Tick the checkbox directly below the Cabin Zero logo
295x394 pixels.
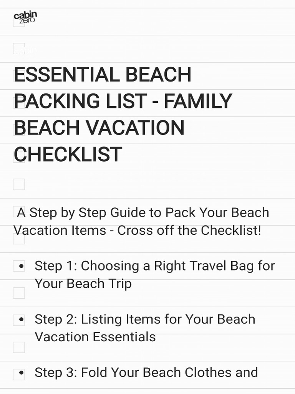point(19,48)
